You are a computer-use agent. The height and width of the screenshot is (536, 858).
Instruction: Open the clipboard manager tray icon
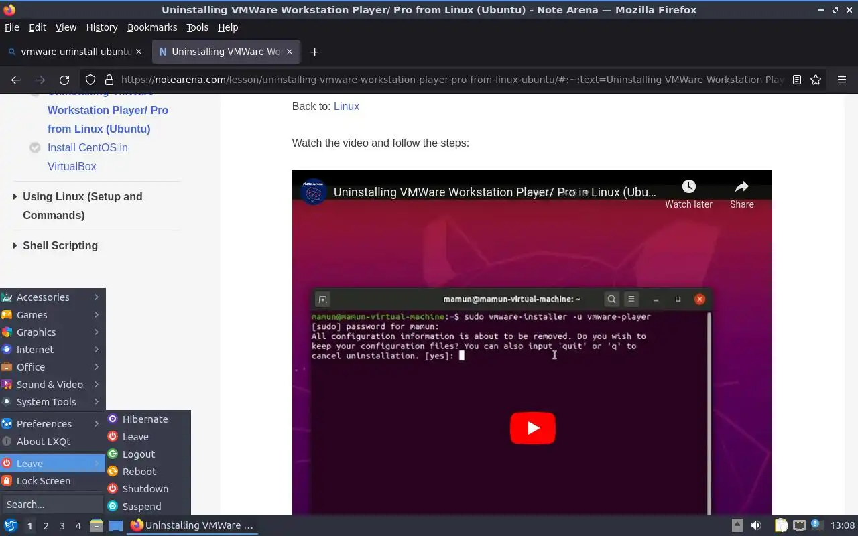pos(781,525)
